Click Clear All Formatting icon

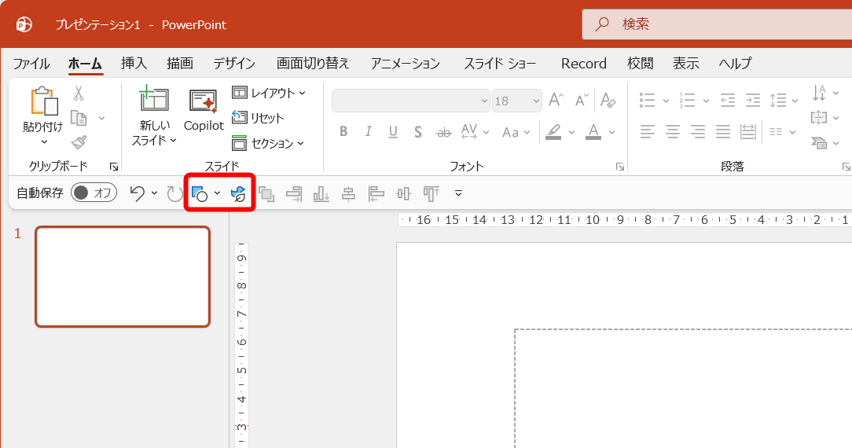tap(608, 100)
